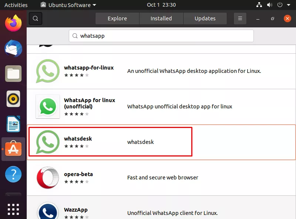Click the WhatsApp for linux (unofficial) icon
296x219 pixels.
pos(48,107)
